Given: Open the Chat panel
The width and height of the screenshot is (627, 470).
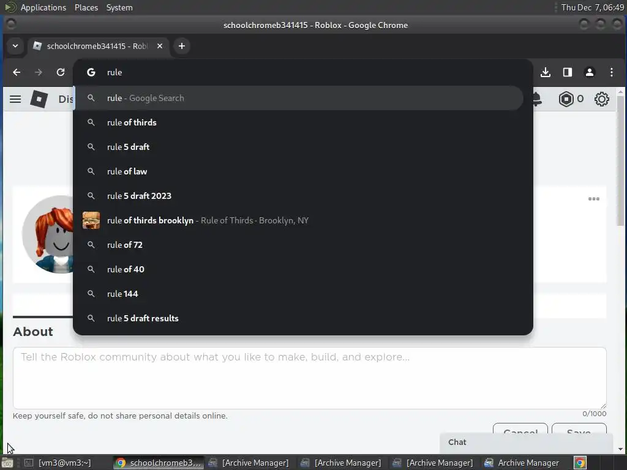Looking at the screenshot, I should pyautogui.click(x=526, y=442).
